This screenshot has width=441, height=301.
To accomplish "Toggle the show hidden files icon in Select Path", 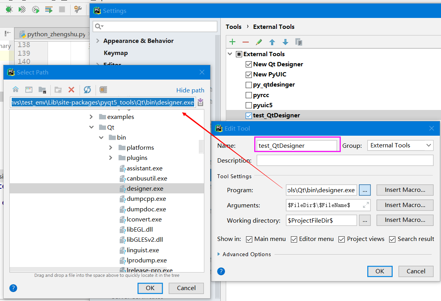I will click(x=103, y=90).
